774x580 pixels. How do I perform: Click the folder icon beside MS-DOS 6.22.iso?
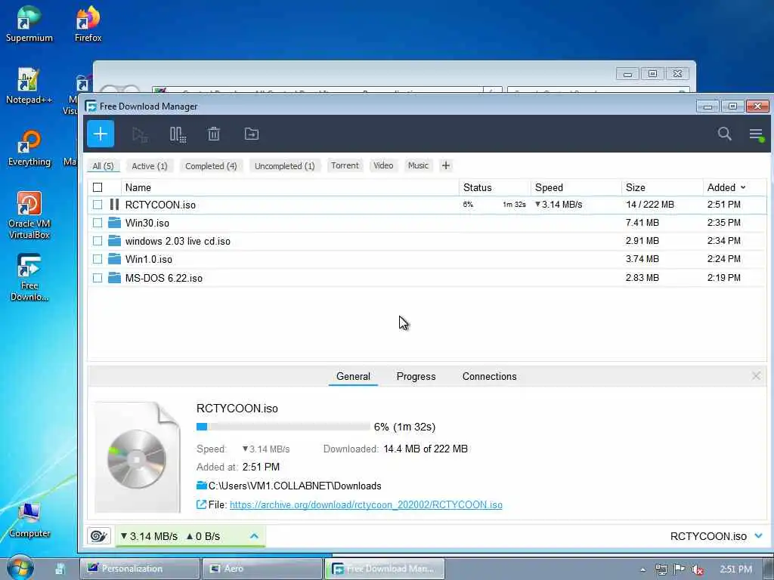click(x=115, y=278)
